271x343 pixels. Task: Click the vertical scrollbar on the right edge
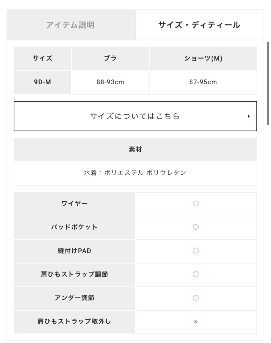coord(268,83)
